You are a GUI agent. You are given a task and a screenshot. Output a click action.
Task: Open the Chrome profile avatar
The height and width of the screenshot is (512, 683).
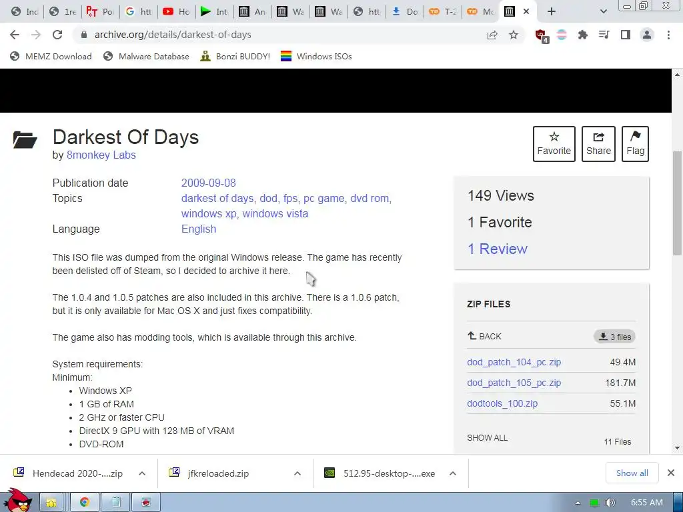647,35
